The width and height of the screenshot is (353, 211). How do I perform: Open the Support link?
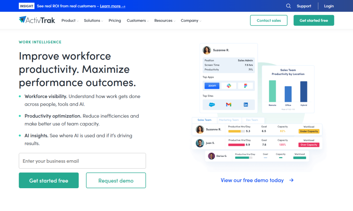tap(304, 6)
